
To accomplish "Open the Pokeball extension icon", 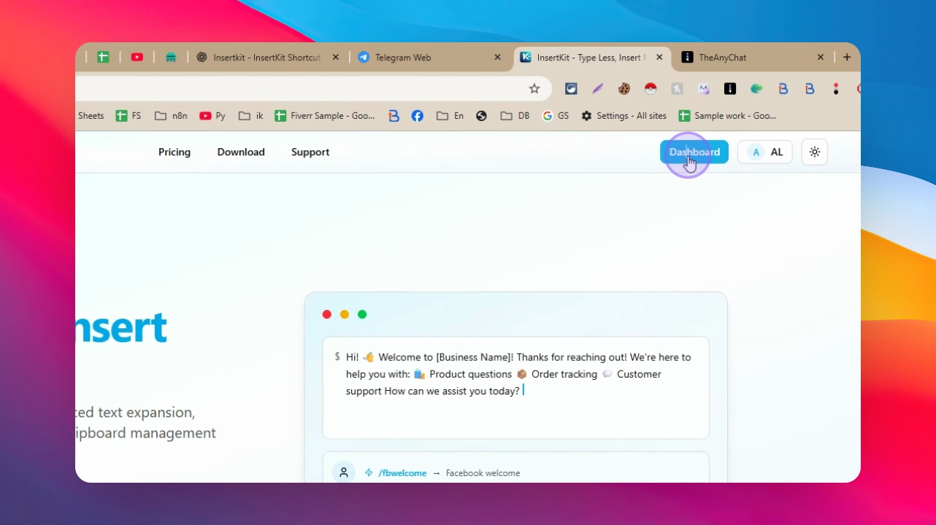I will 651,88.
